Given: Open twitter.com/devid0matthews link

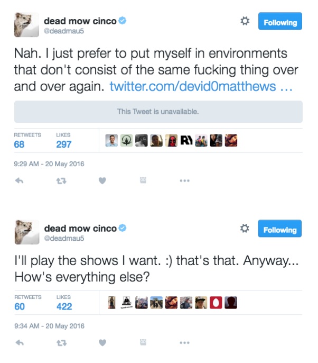Looking at the screenshot, I should [201, 86].
